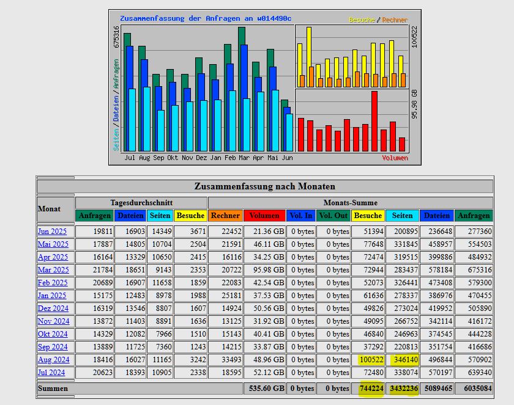The width and height of the screenshot is (514, 405).
Task: Open the Okt 2024 report link
Action: 53,334
